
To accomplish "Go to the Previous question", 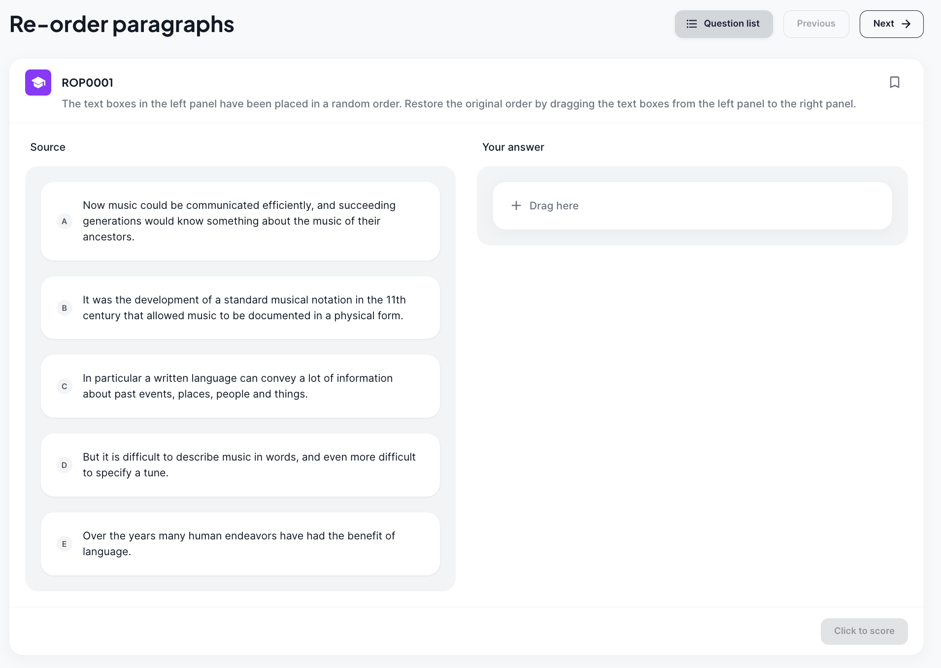I will pos(816,24).
